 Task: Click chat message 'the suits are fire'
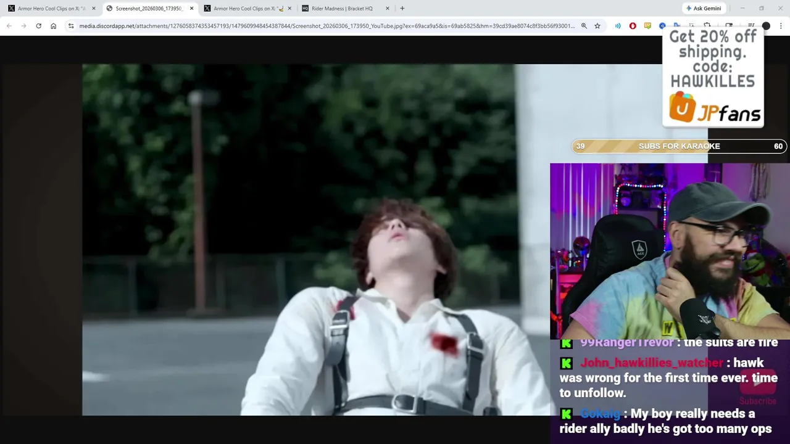pos(731,342)
